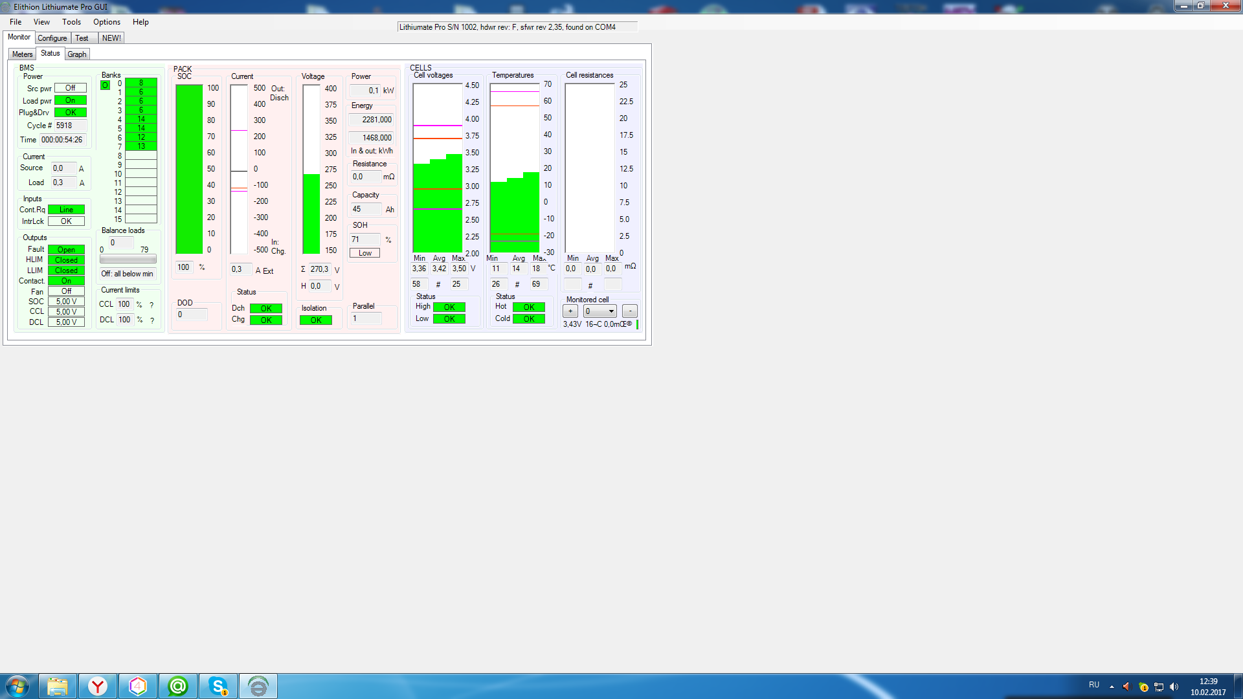Open Skype from the taskbar
The image size is (1243, 699).
pos(218,686)
